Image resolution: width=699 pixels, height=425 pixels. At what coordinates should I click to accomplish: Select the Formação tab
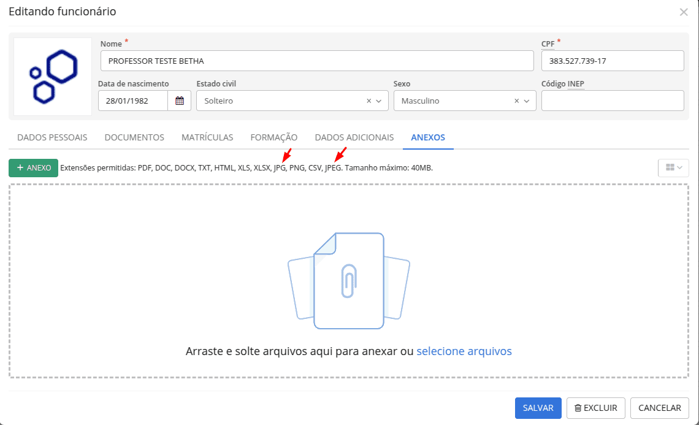coord(273,137)
